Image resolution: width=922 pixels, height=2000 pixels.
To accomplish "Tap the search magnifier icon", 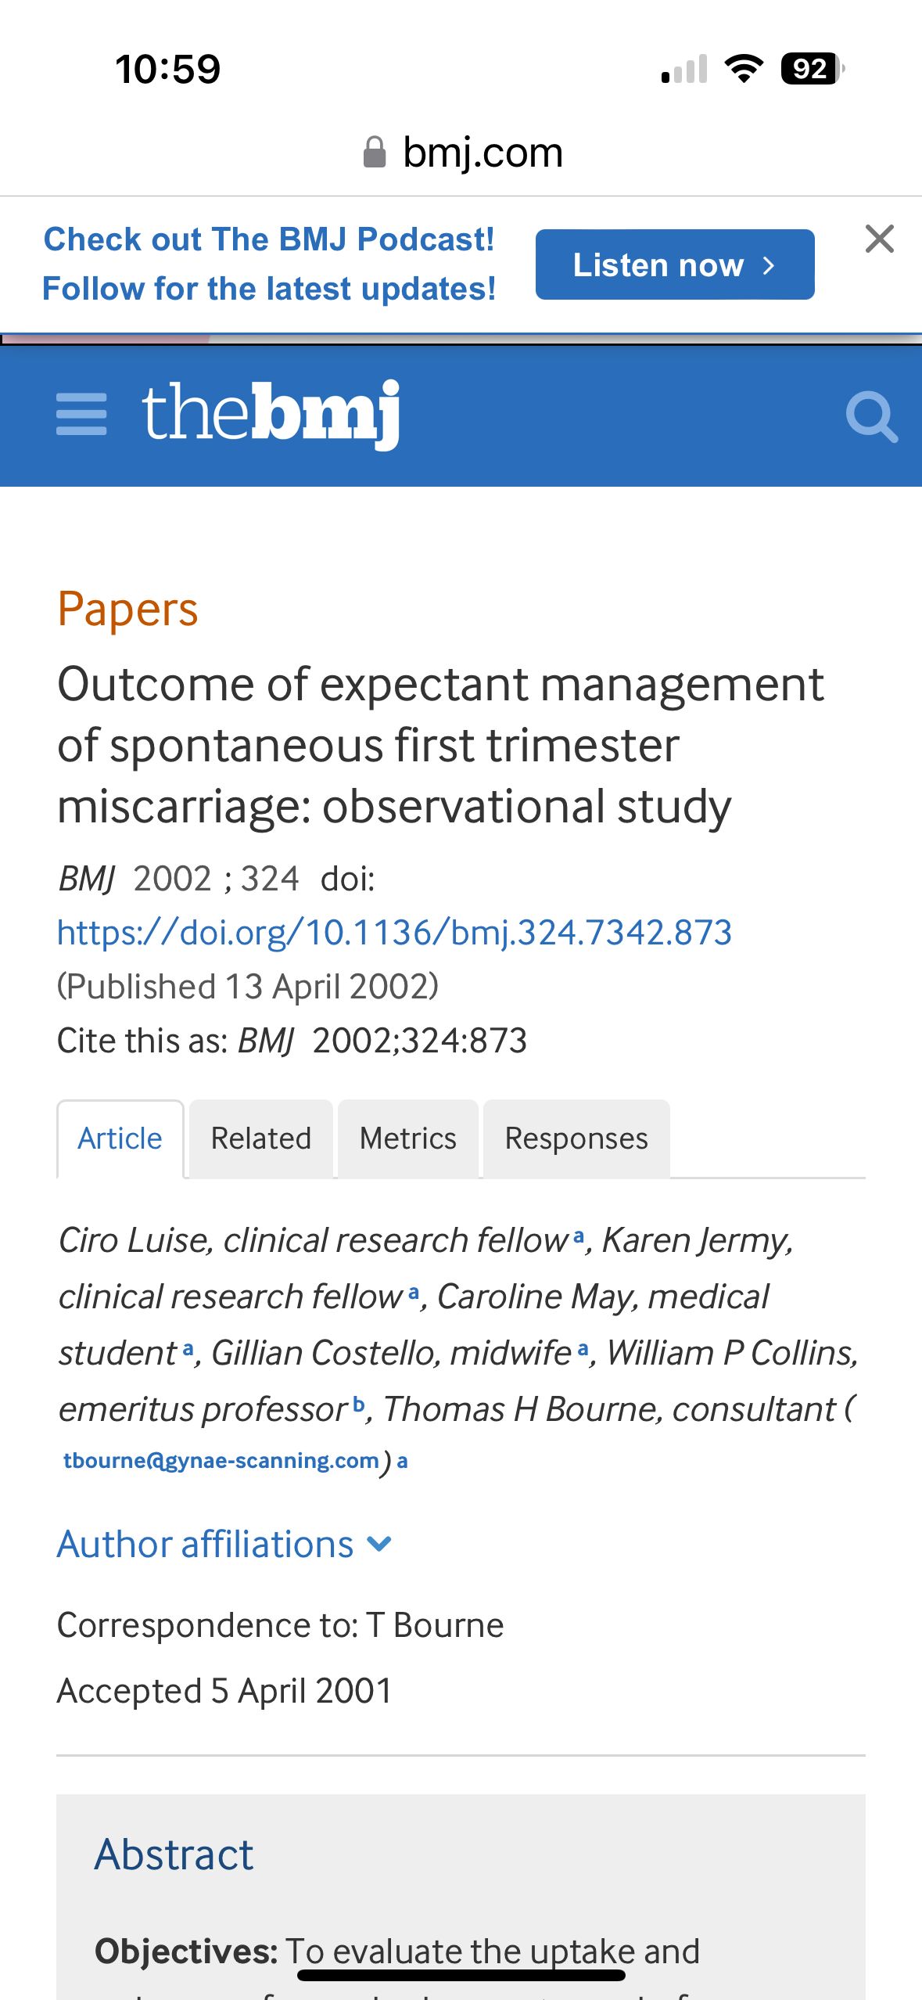I will point(871,417).
